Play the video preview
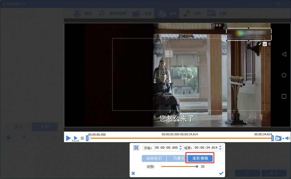Image resolution: width=291 pixels, height=179 pixels. (68, 138)
